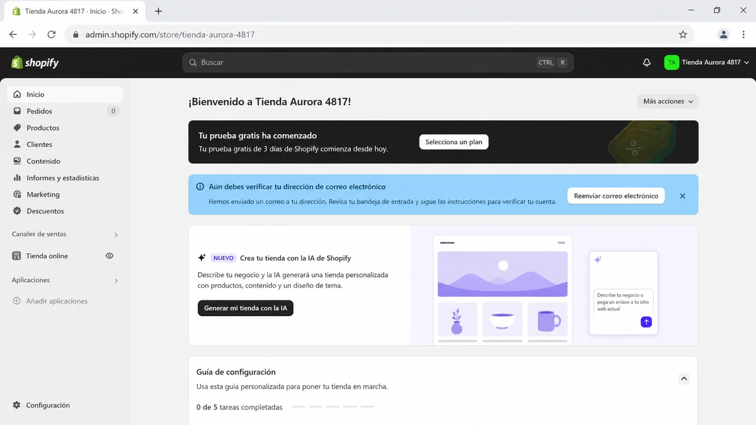The image size is (756, 425).
Task: Go back in browser history
Action: tap(13, 35)
